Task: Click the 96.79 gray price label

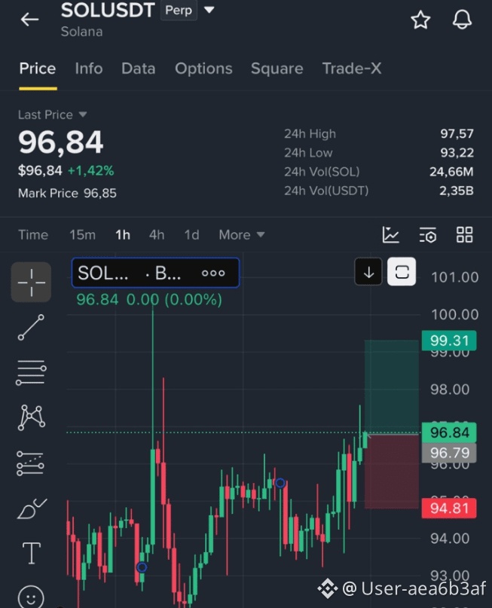Action: [x=449, y=453]
